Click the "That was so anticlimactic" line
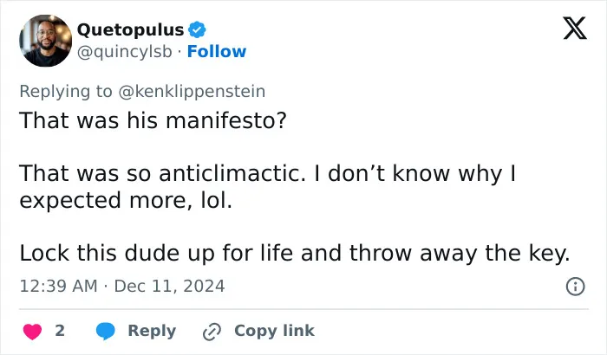 click(x=267, y=174)
